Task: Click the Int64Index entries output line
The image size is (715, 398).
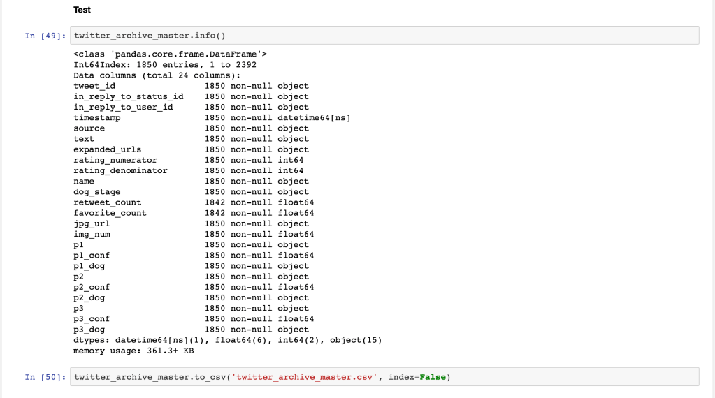Action: 165,64
